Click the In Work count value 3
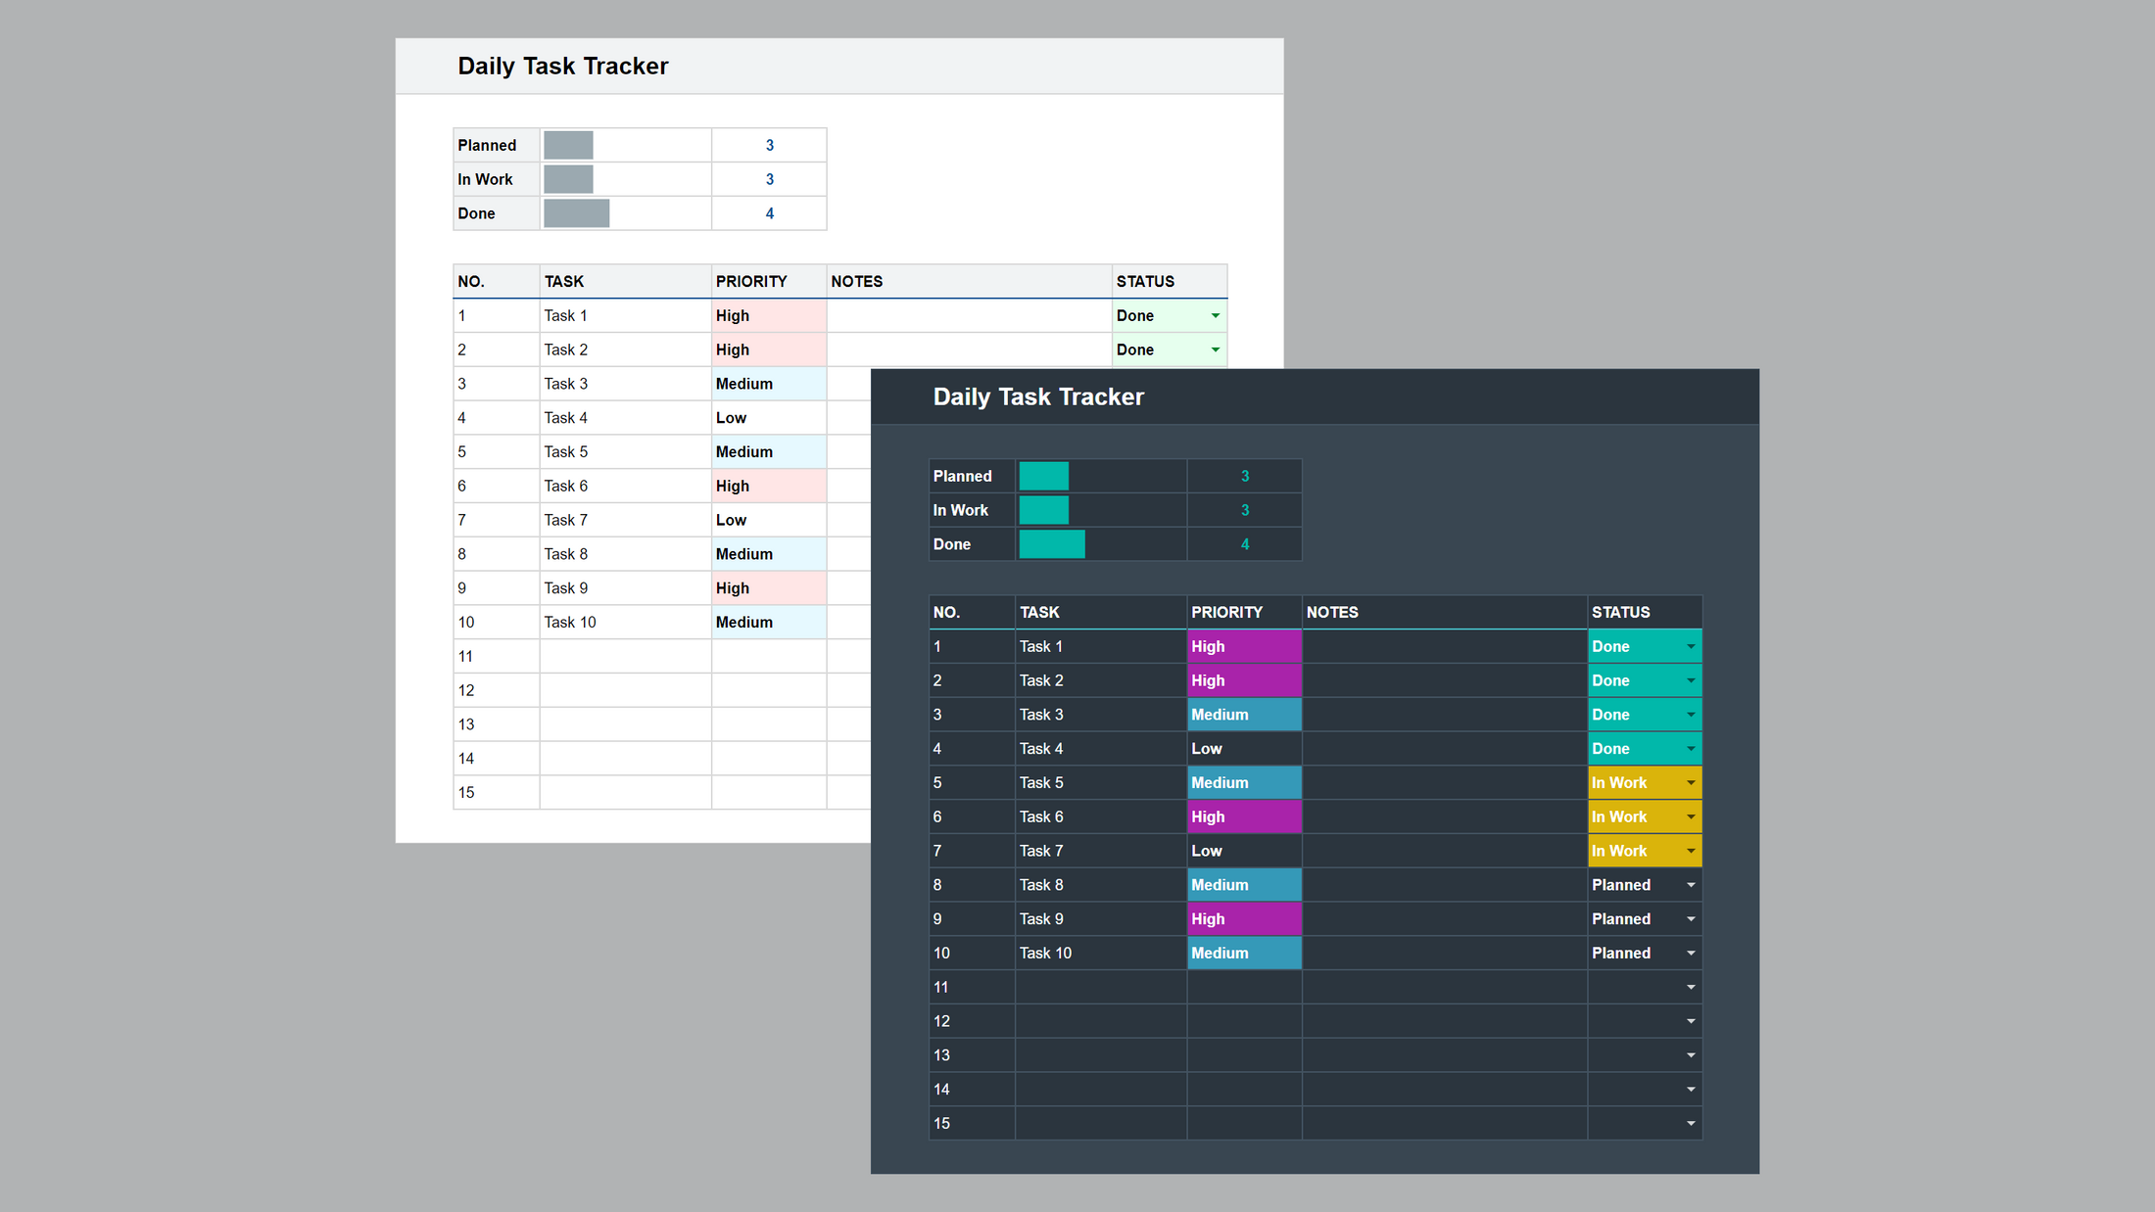Screen dimensions: 2155x1212 pos(1245,509)
